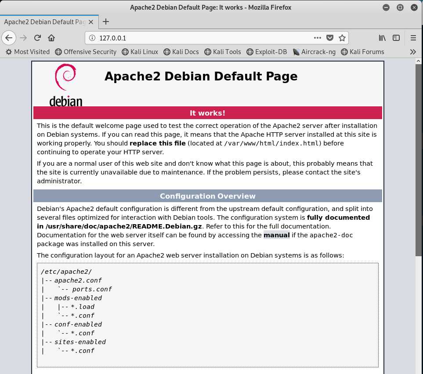Open the Aircrack-ng bookmark
The height and width of the screenshot is (374, 423).
314,52
